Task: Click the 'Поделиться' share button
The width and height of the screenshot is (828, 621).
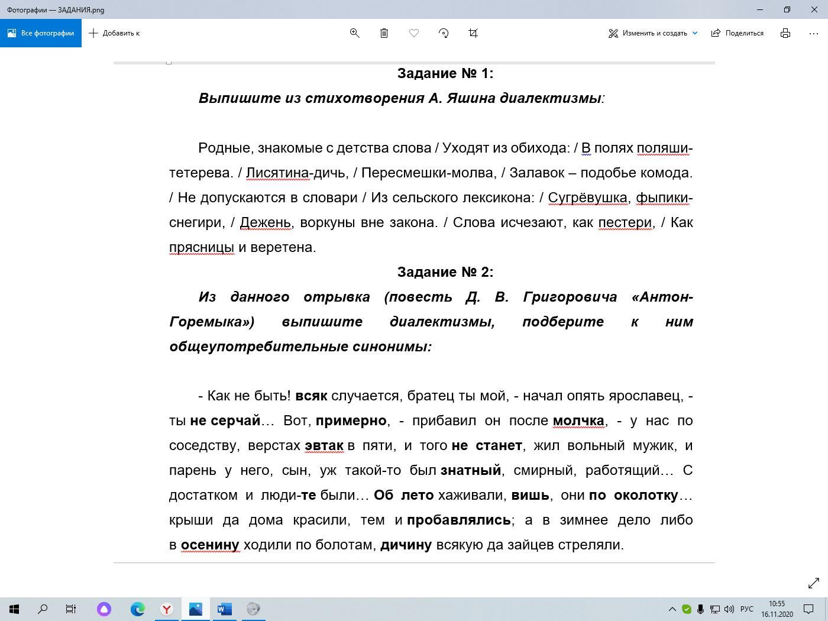Action: pyautogui.click(x=738, y=33)
